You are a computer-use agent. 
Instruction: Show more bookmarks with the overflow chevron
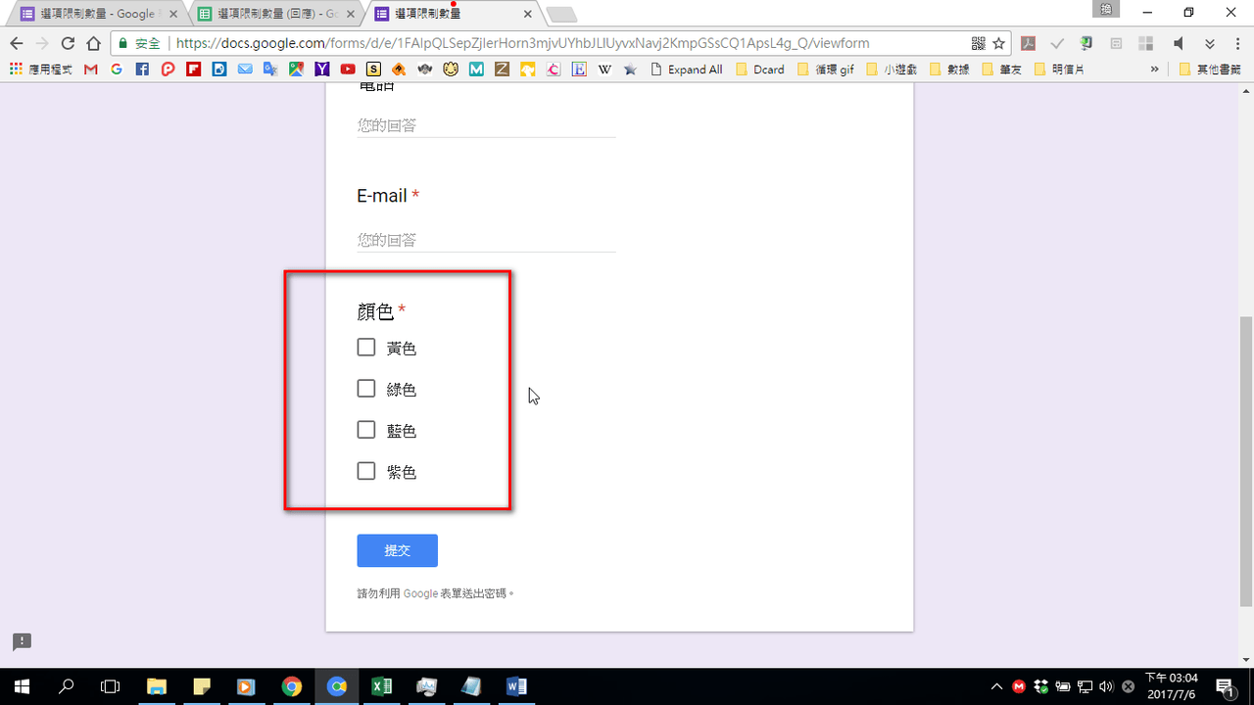point(1155,70)
